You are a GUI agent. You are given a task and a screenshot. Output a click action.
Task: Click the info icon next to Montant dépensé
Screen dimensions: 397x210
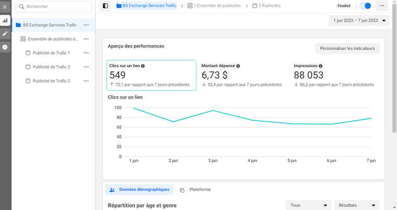pos(238,66)
